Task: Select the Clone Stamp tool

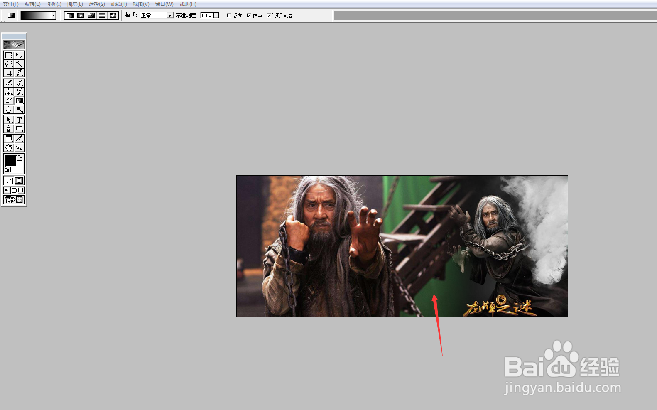Action: pyautogui.click(x=9, y=92)
